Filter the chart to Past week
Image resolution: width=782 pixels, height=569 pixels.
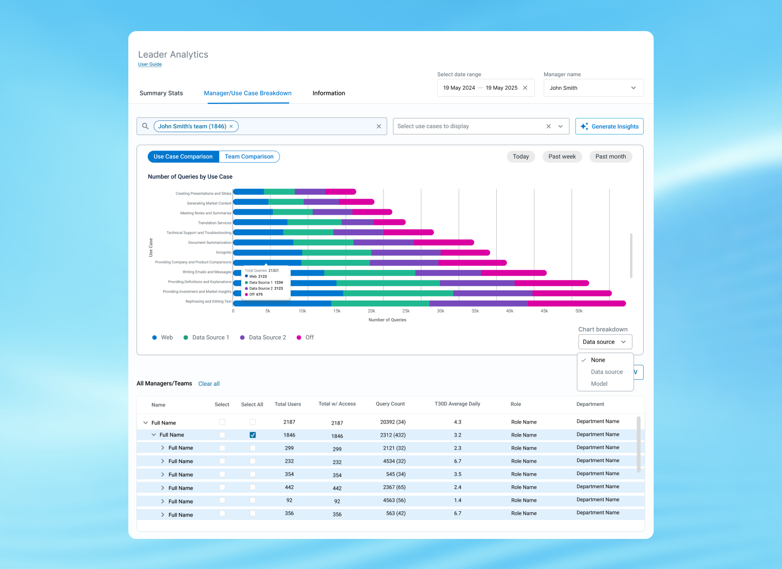coord(562,157)
